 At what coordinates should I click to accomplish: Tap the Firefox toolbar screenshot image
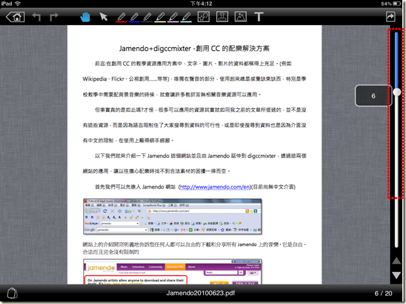pos(173,217)
